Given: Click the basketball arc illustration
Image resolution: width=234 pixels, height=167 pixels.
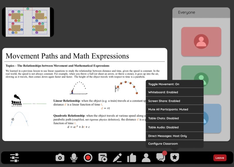Looking at the screenshot, I should click(x=126, y=87).
